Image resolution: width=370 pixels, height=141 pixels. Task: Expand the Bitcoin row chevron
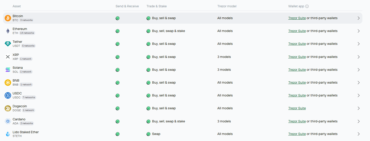pos(358,18)
